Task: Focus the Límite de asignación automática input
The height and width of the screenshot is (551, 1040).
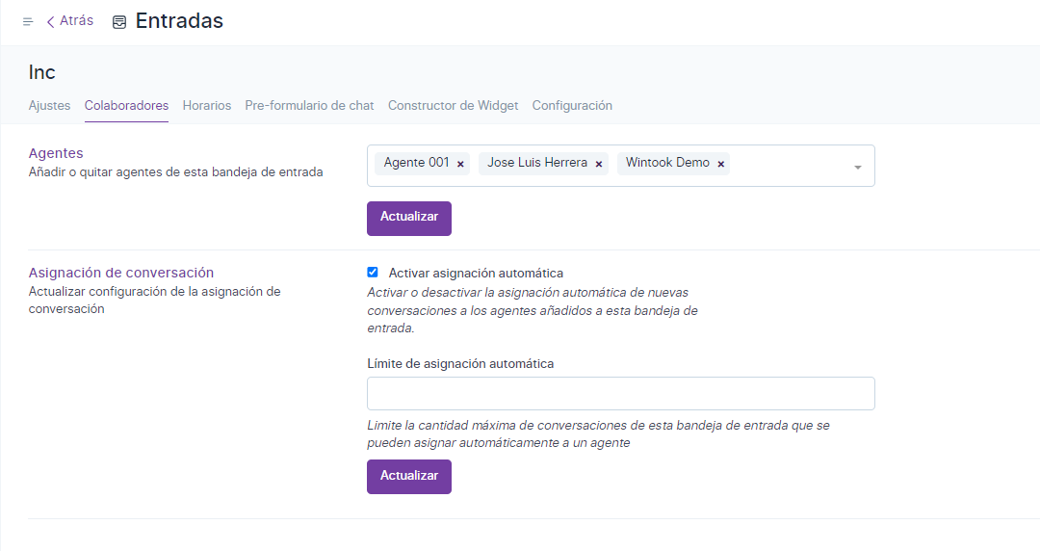Action: coord(620,394)
